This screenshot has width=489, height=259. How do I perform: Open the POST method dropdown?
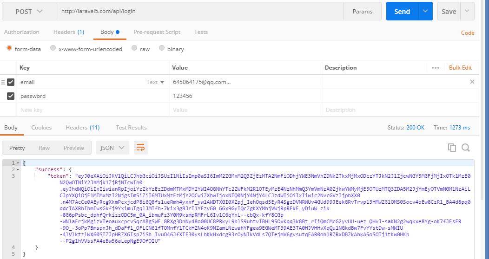pos(29,12)
